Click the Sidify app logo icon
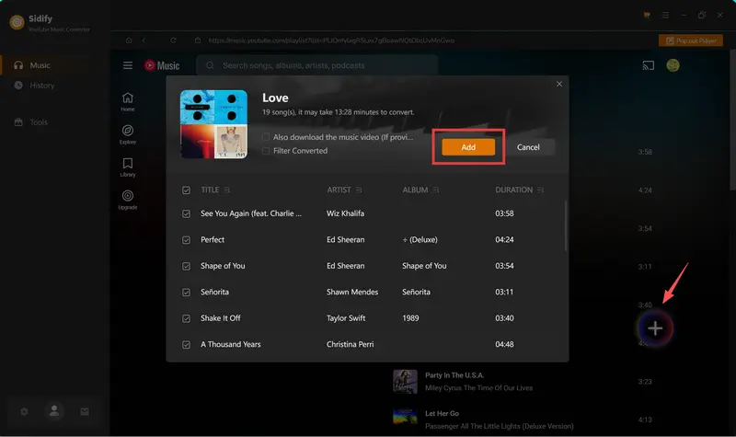736x437 pixels. click(17, 21)
